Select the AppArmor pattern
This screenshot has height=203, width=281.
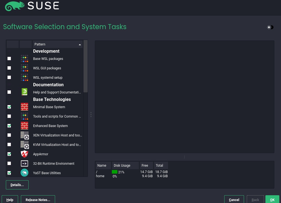[41, 154]
